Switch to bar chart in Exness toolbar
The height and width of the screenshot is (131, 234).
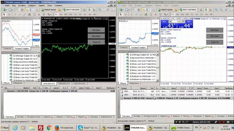click(84, 10)
